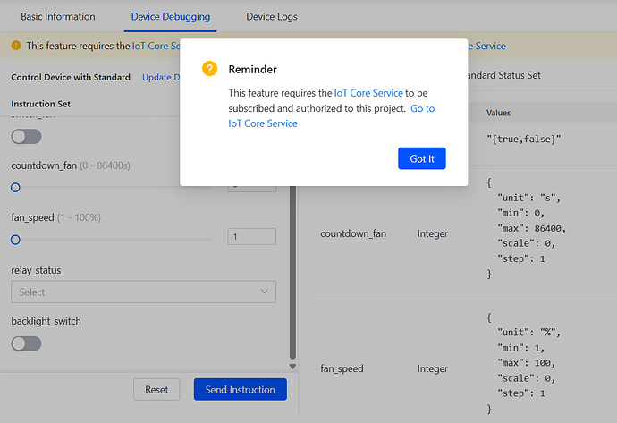Follow the Go to IoT Core Service link

pyautogui.click(x=332, y=115)
